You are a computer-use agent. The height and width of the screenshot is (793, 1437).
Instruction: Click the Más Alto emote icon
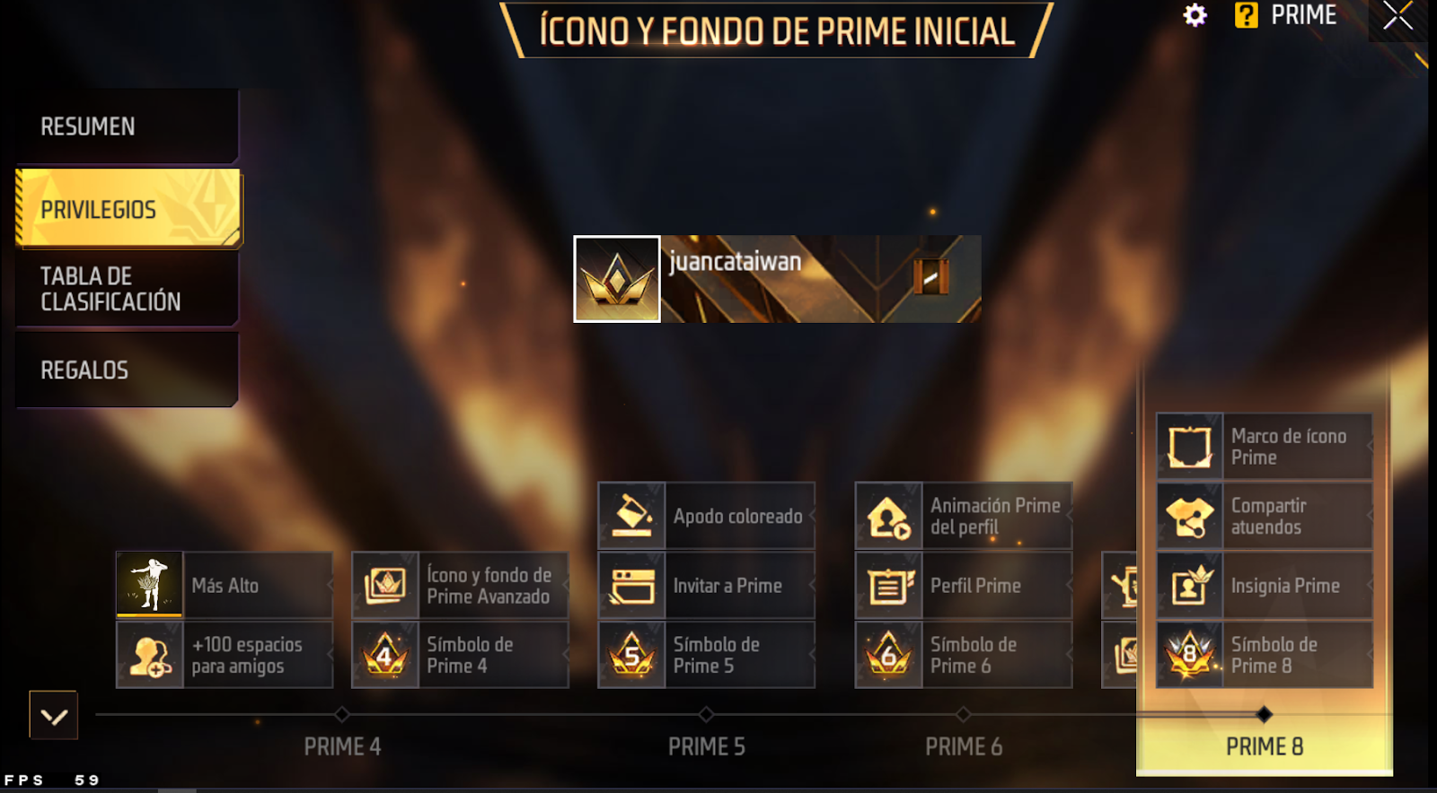(x=149, y=584)
